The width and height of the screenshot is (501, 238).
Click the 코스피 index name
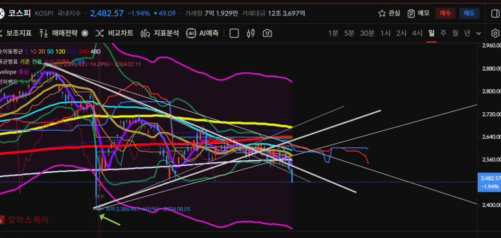coord(19,14)
